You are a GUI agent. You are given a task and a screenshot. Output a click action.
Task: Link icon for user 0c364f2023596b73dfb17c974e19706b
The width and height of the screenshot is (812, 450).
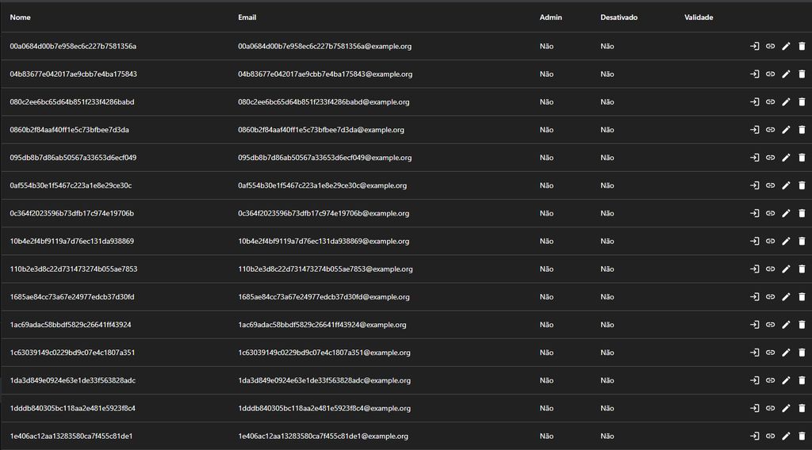click(x=771, y=213)
